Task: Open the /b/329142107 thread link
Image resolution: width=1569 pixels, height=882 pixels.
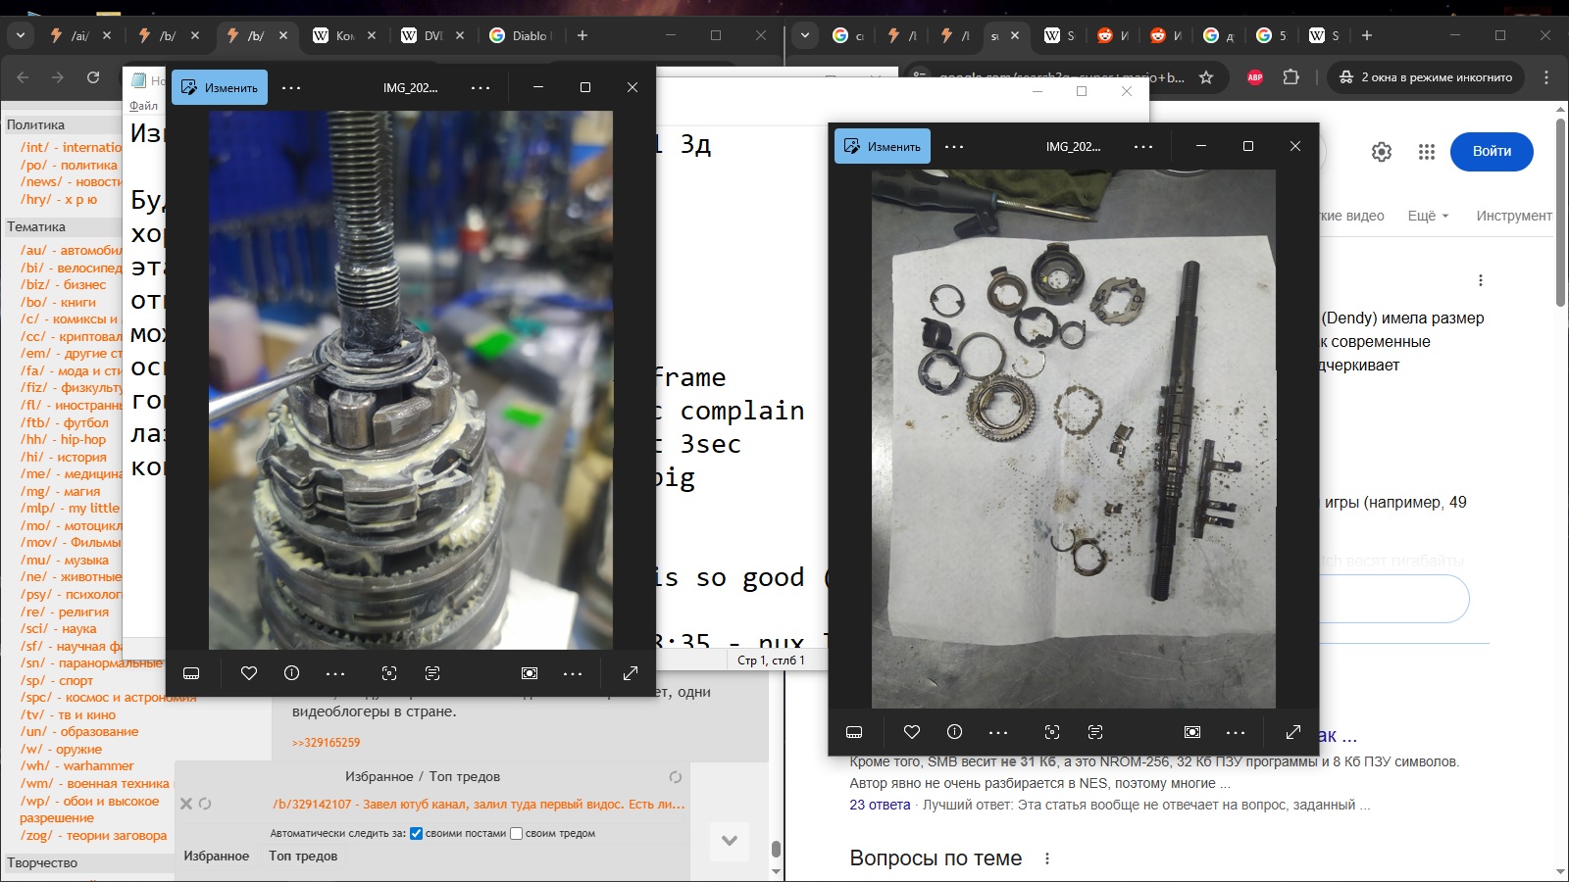Action: [479, 805]
